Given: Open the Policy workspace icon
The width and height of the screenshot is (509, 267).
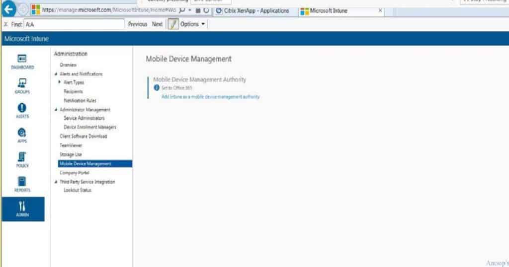Looking at the screenshot, I should click(22, 160).
